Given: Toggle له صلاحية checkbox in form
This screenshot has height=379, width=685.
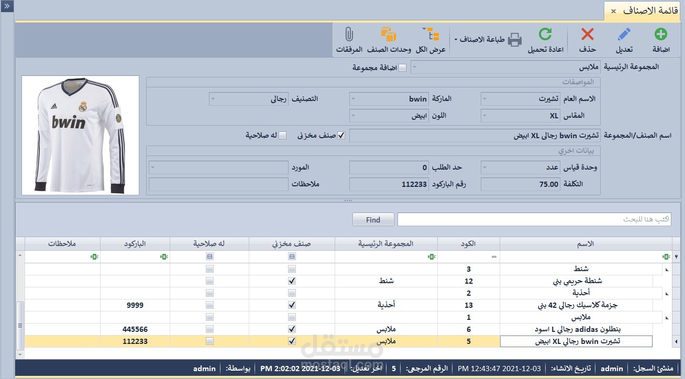Looking at the screenshot, I should point(283,136).
